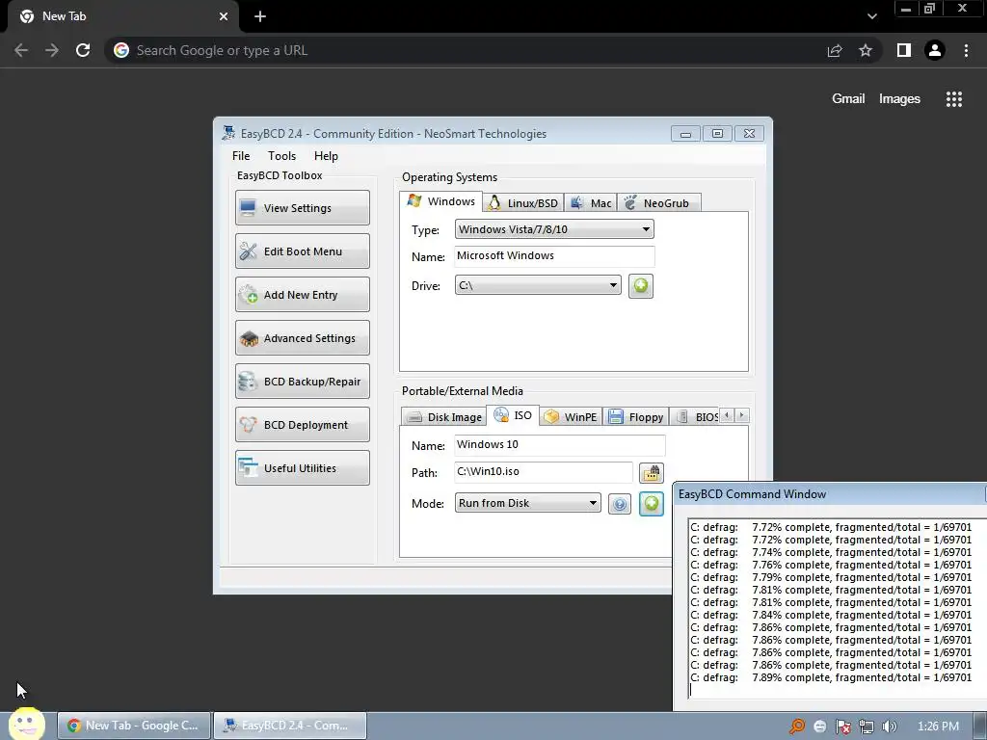Reload the Chrome page
987x740 pixels.
83,50
